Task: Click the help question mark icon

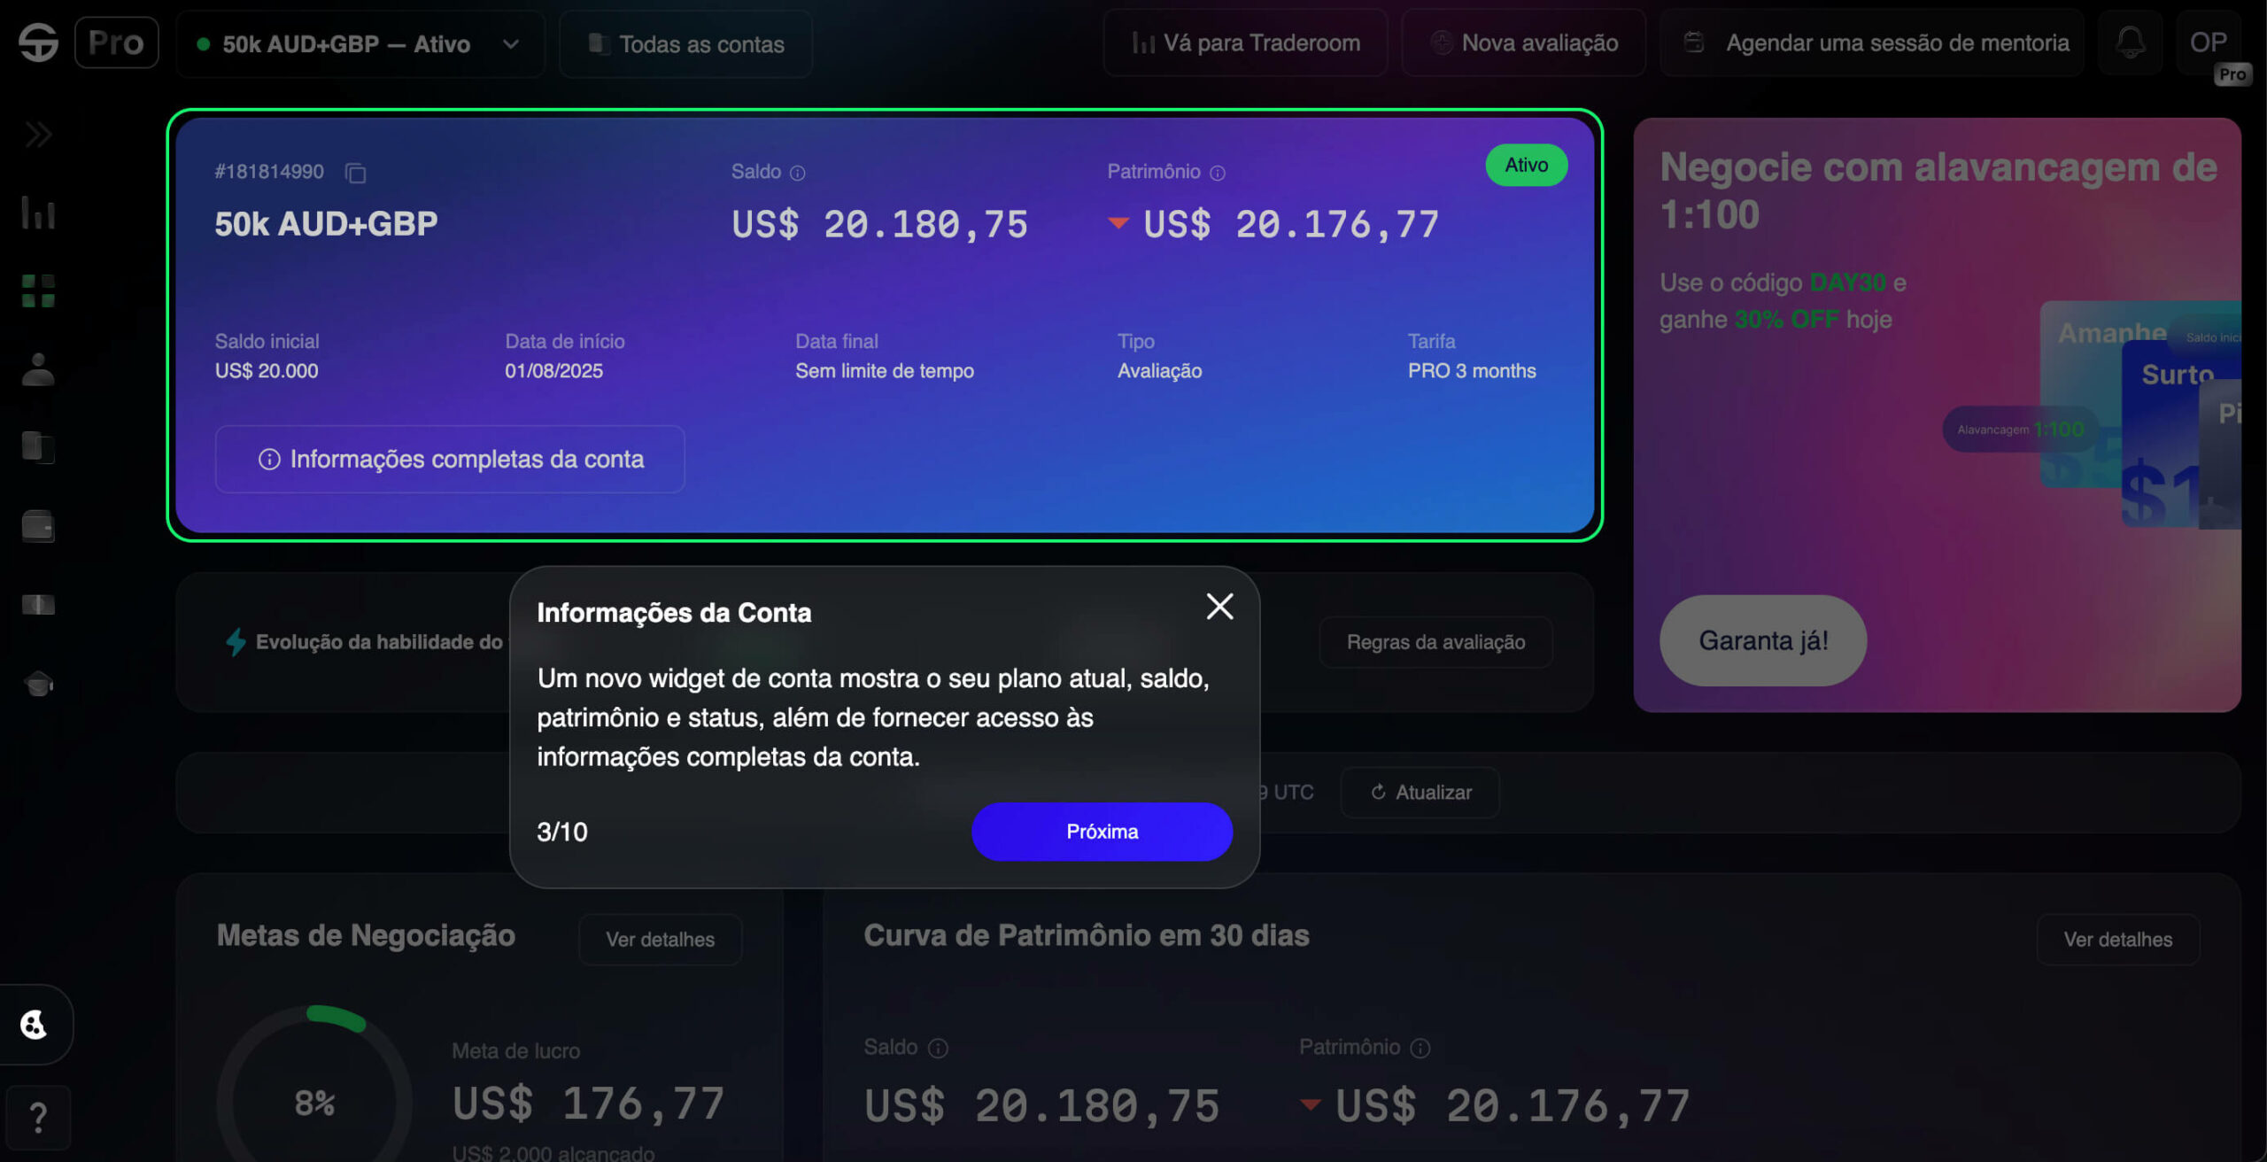Action: [38, 1118]
